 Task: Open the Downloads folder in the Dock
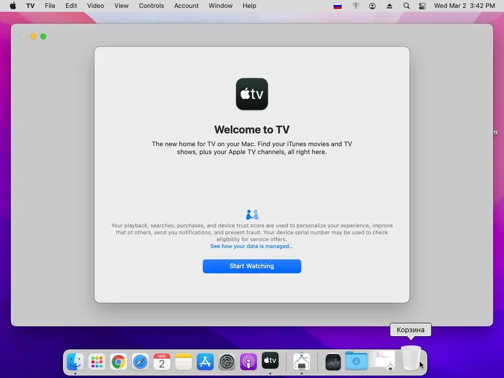click(356, 361)
